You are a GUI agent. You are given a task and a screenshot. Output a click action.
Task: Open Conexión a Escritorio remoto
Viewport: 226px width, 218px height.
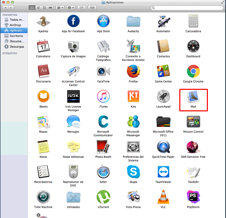point(133,46)
